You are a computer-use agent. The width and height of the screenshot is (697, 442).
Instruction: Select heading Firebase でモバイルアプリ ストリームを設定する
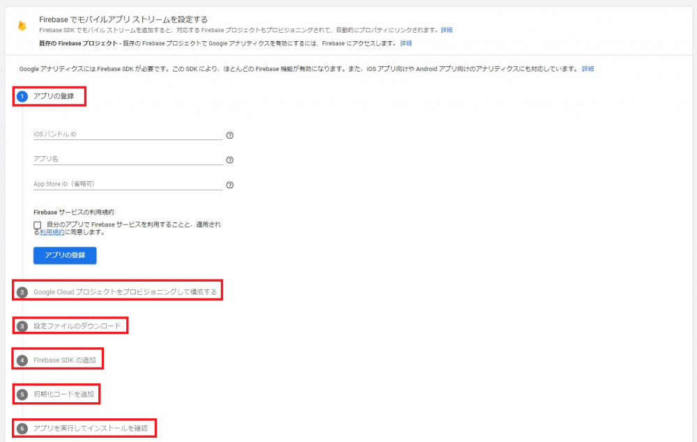pyautogui.click(x=123, y=20)
